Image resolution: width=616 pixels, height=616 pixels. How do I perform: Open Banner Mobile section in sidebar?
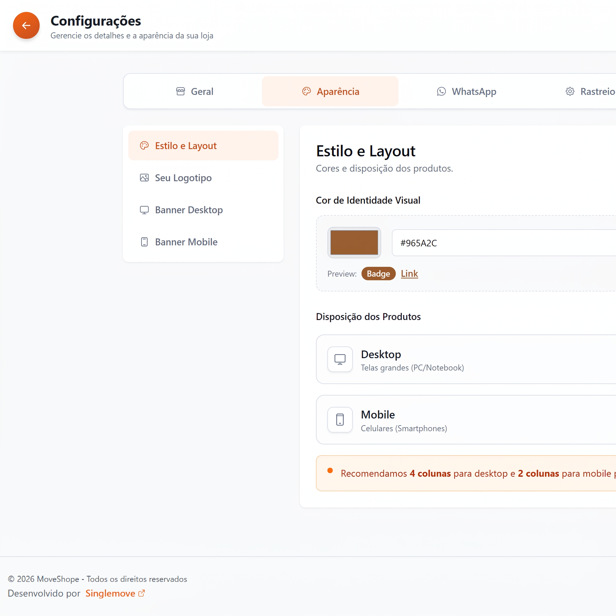[x=203, y=242]
